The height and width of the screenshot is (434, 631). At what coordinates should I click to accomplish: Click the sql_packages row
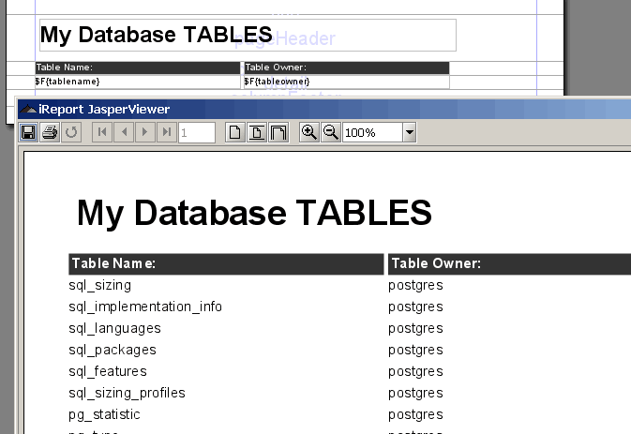pyautogui.click(x=113, y=350)
